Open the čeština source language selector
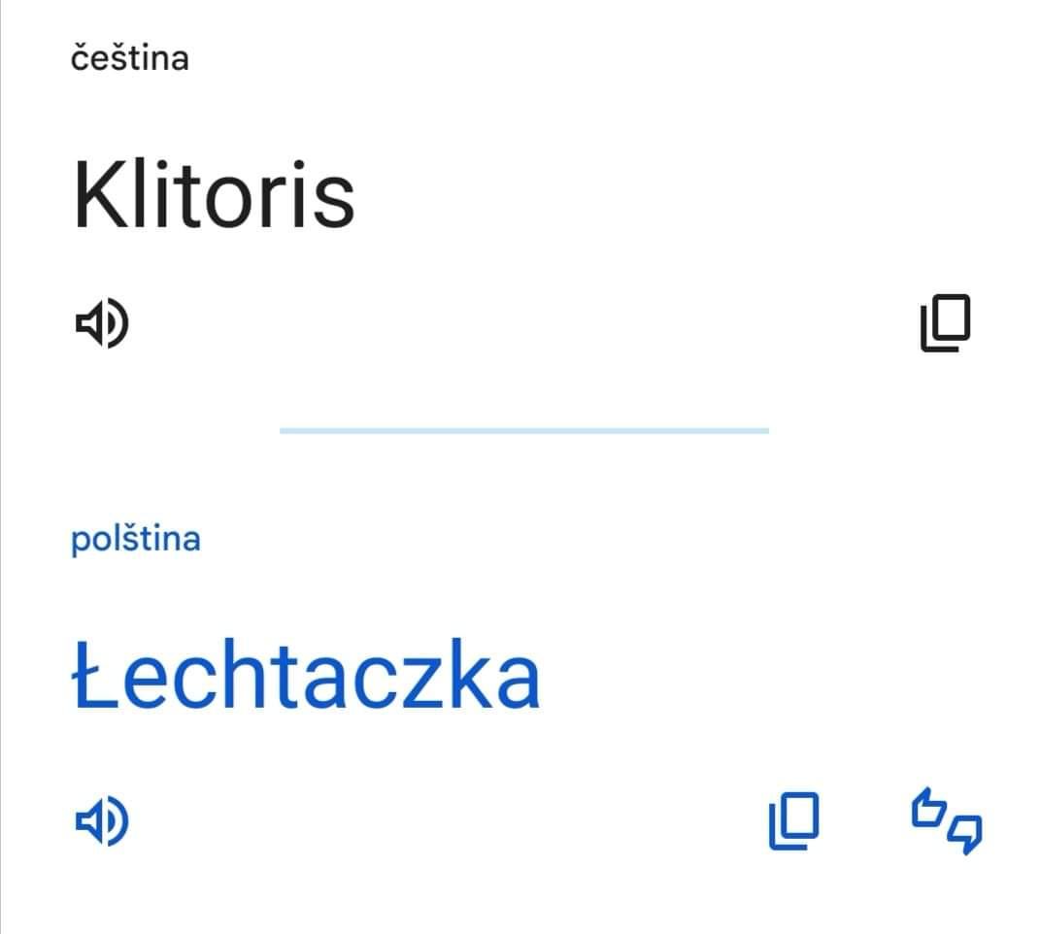1040x934 pixels. tap(130, 58)
